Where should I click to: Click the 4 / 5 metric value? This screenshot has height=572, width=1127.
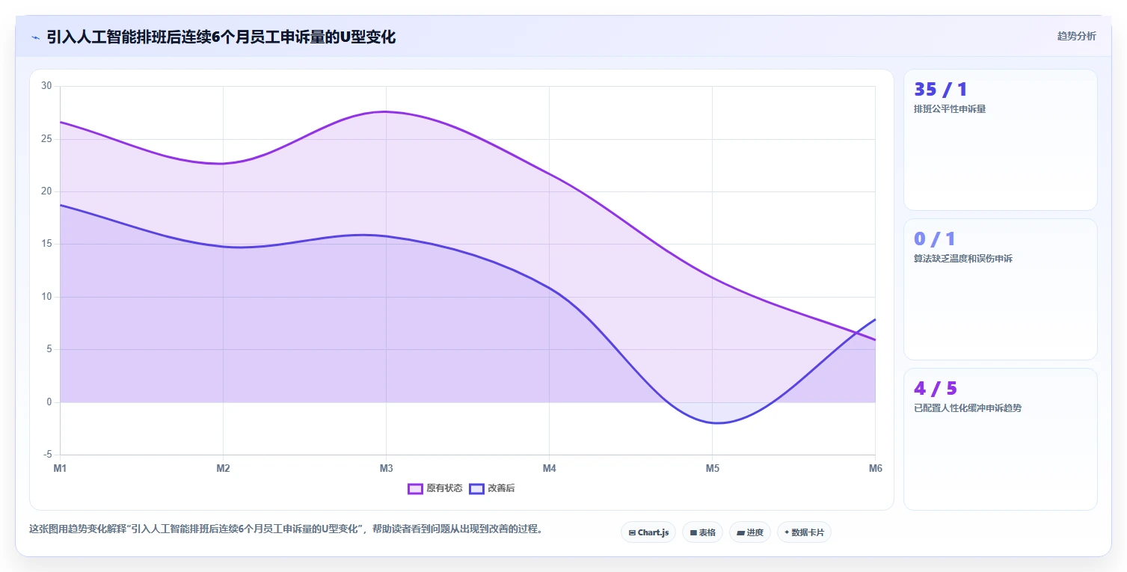(936, 389)
